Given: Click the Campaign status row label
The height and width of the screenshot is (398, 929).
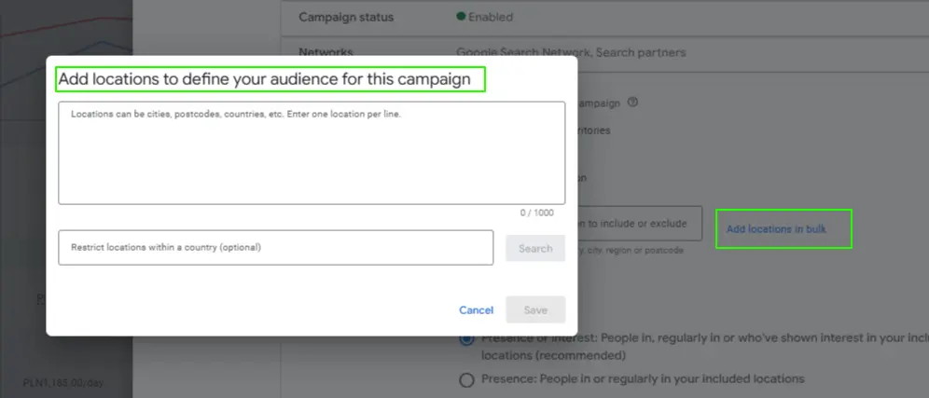Looking at the screenshot, I should [346, 17].
